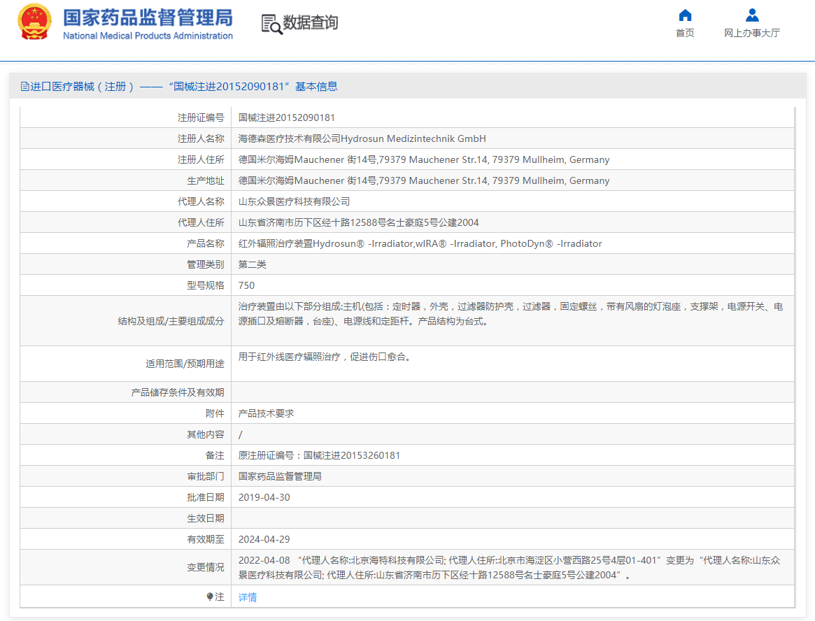The height and width of the screenshot is (621, 815).
Task: Click attachment value 产品技术要求
Action: [x=266, y=413]
